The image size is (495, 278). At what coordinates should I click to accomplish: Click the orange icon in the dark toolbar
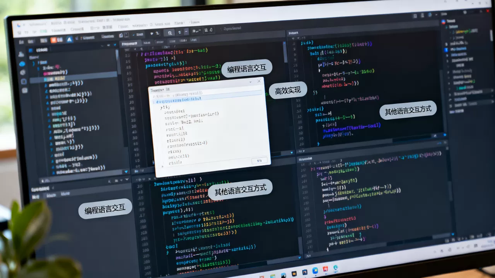pos(54,39)
